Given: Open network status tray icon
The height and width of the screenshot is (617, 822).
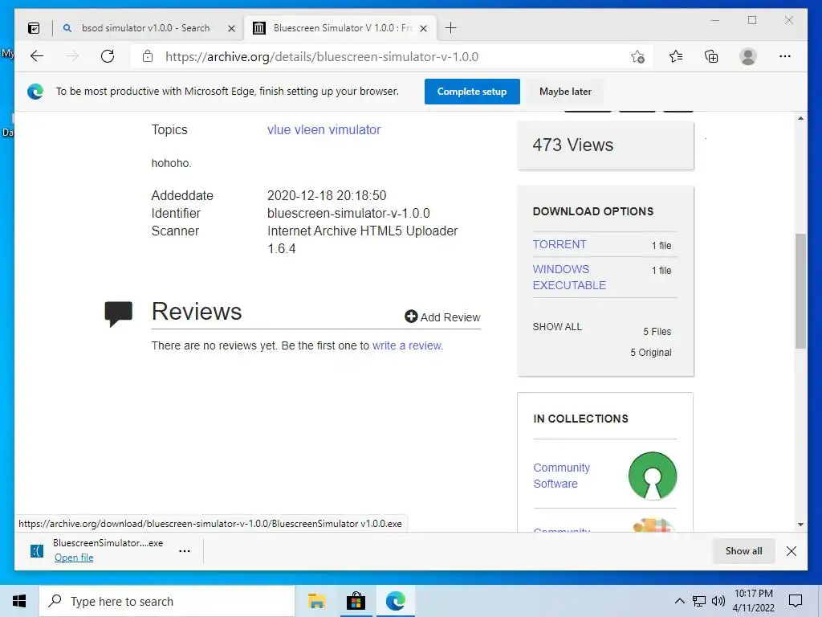Looking at the screenshot, I should click(x=699, y=601).
